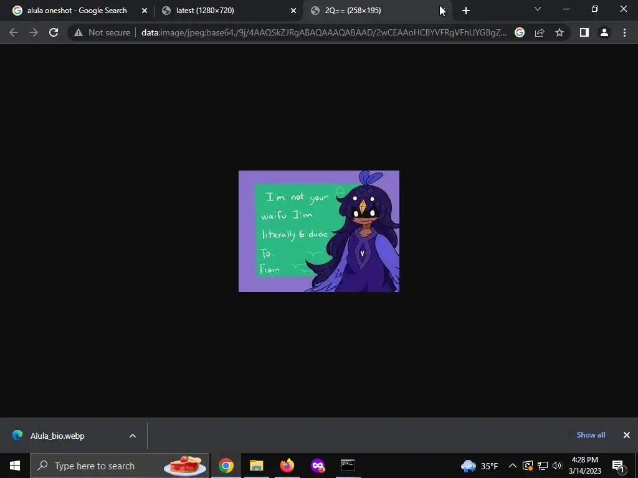638x478 pixels.
Task: Switch to the alula oneshot Google Search tab
Action: [x=77, y=11]
